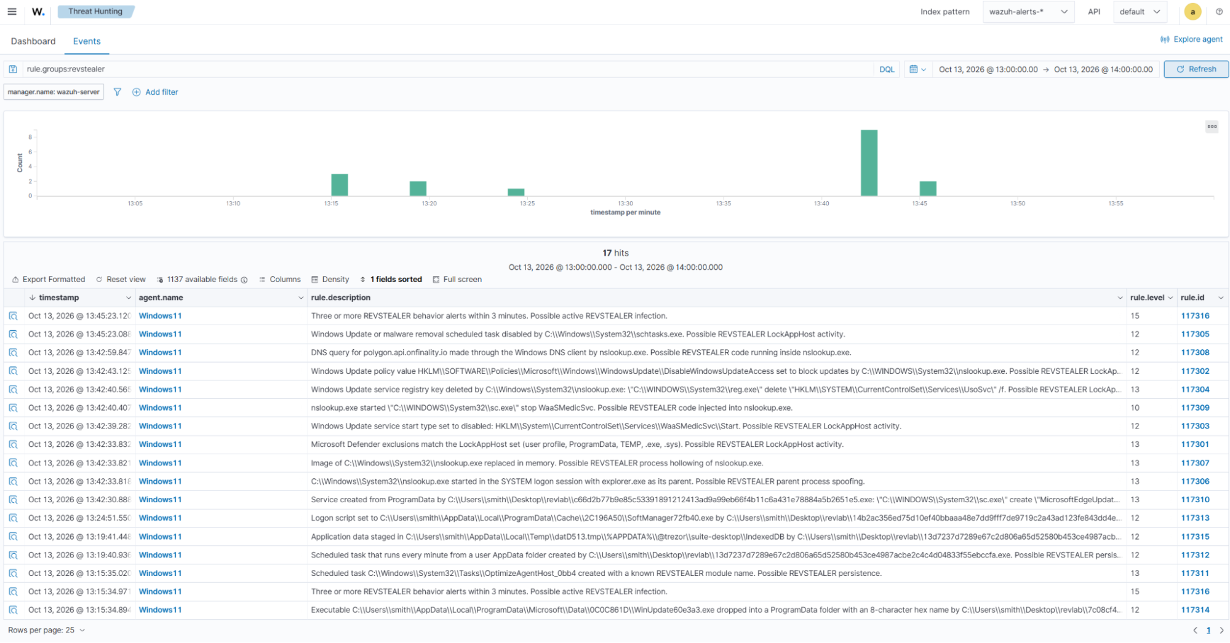Open rule.id column header menu
The image size is (1230, 643).
point(1221,298)
